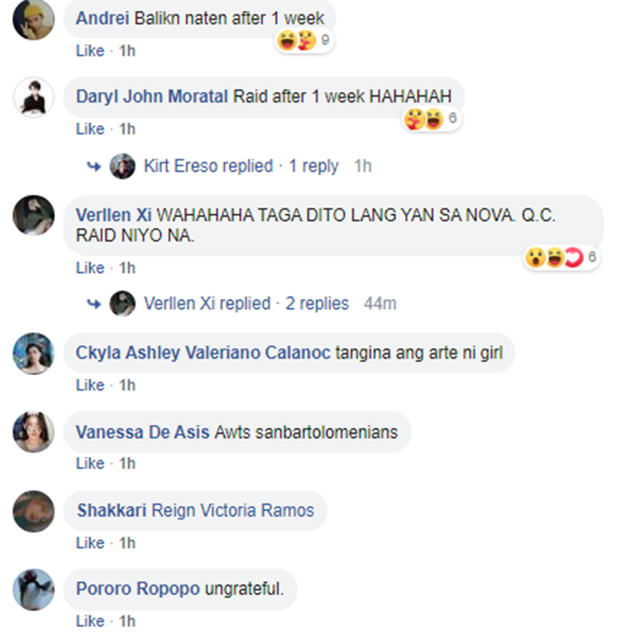Open reaction emojis on Daryl John Moratal's comment
Viewport: 643px width, 637px height.
point(431,119)
